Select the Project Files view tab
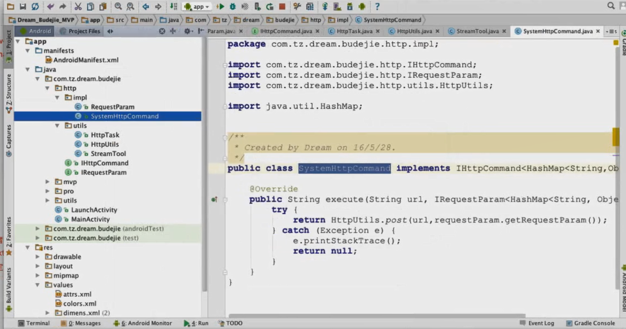Image resolution: width=626 pixels, height=329 pixels. (x=80, y=31)
